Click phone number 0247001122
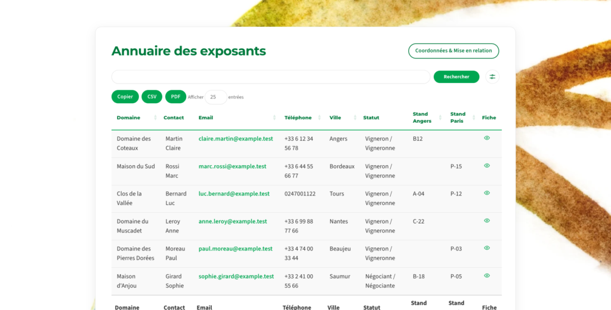 coord(300,194)
